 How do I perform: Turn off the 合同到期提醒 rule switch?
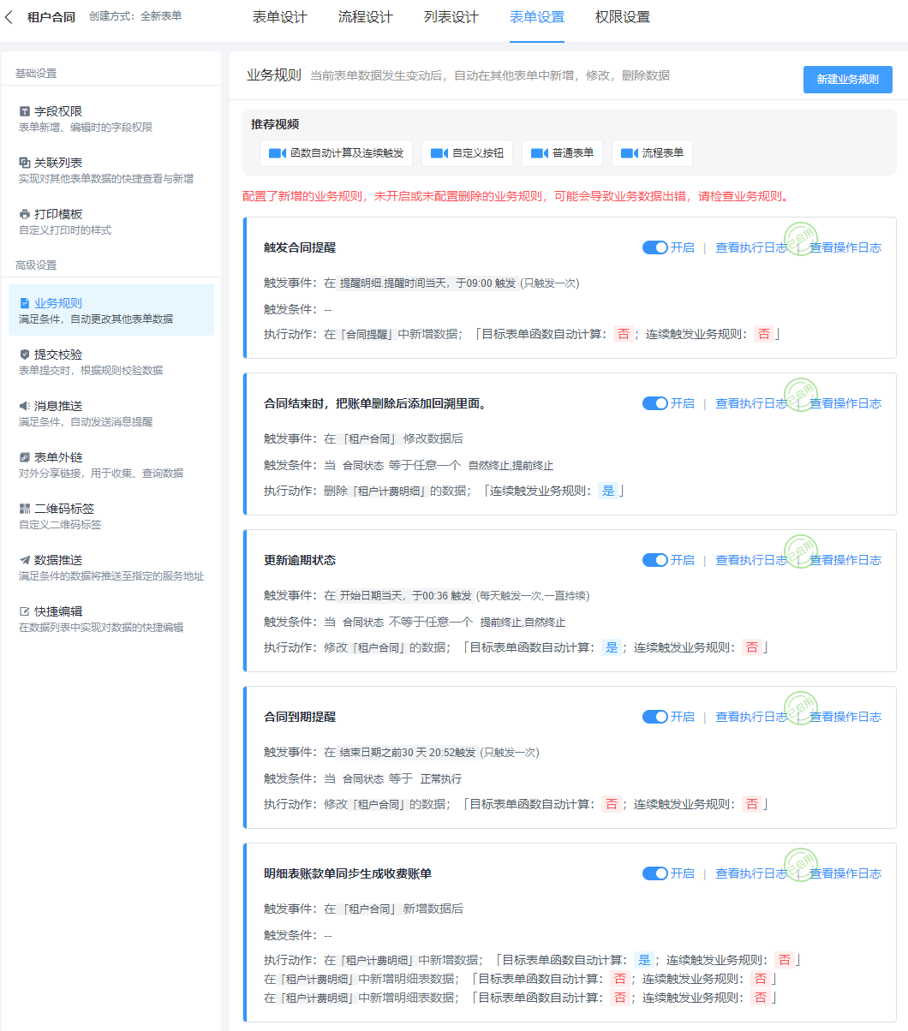click(x=655, y=717)
